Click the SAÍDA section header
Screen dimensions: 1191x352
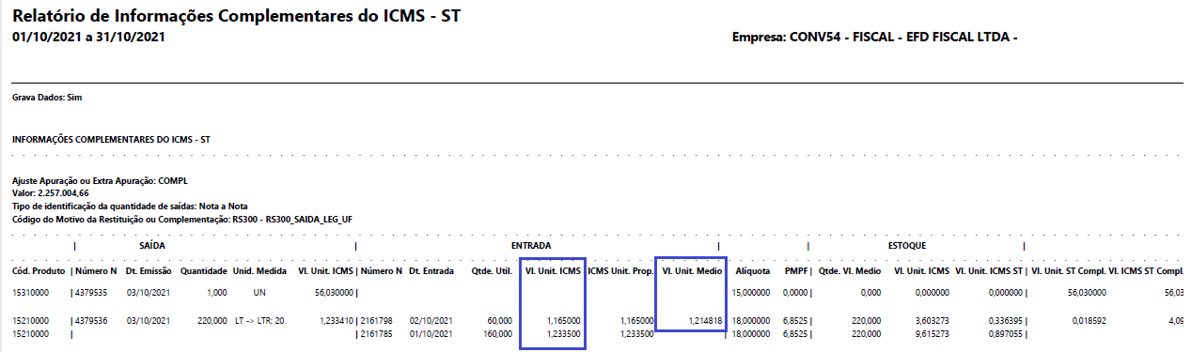pyautogui.click(x=151, y=245)
